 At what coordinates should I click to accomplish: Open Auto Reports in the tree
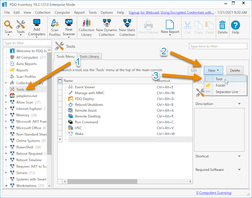[x=27, y=64]
